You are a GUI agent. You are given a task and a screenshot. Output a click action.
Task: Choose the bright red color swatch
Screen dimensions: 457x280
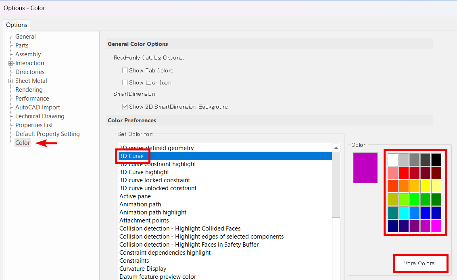tap(404, 173)
